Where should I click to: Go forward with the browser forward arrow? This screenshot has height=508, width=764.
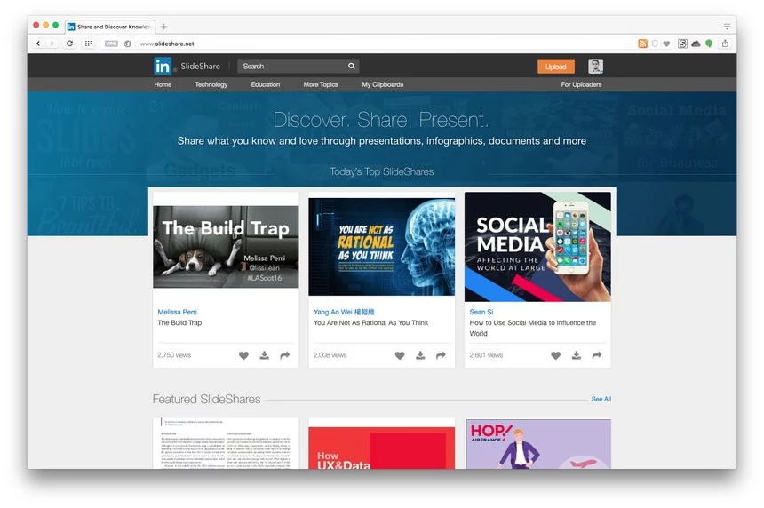pyautogui.click(x=52, y=44)
